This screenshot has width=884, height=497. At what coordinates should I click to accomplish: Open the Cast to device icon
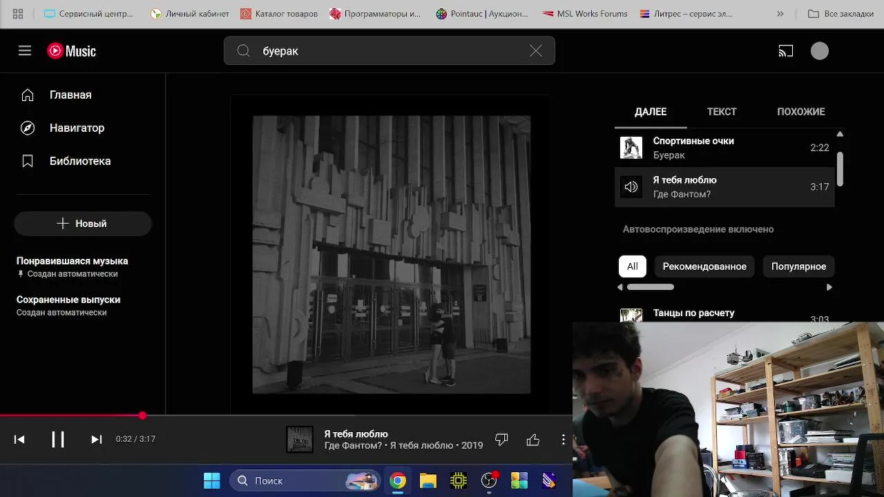[x=786, y=51]
